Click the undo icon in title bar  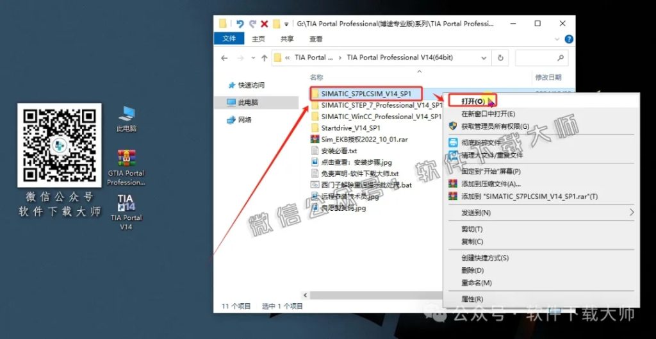[240, 24]
